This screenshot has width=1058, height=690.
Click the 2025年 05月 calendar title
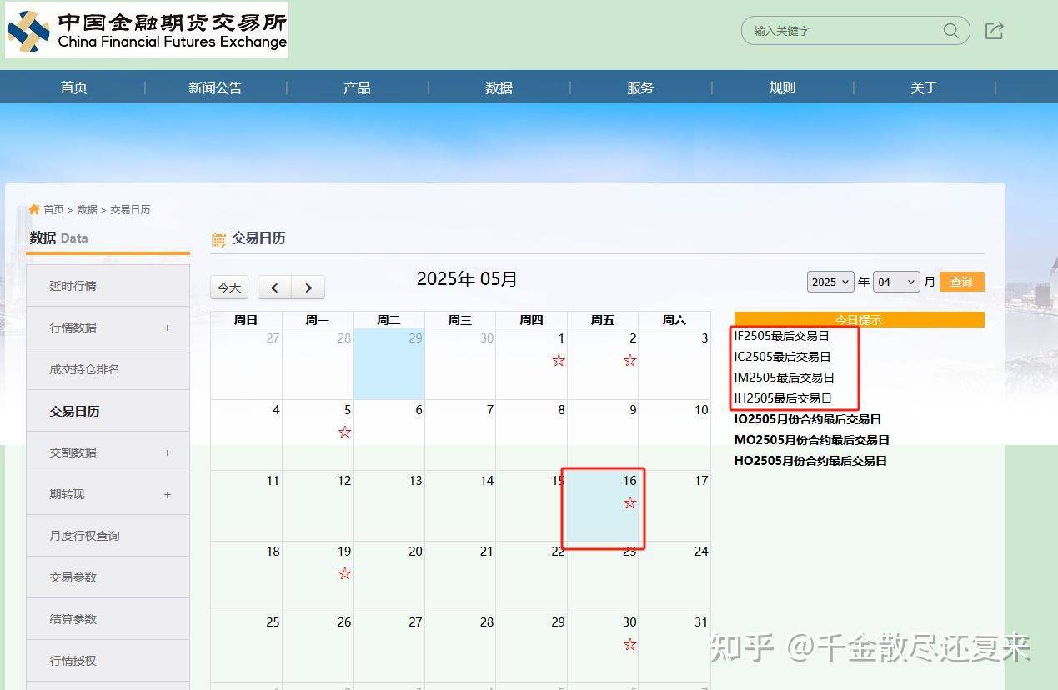click(467, 279)
